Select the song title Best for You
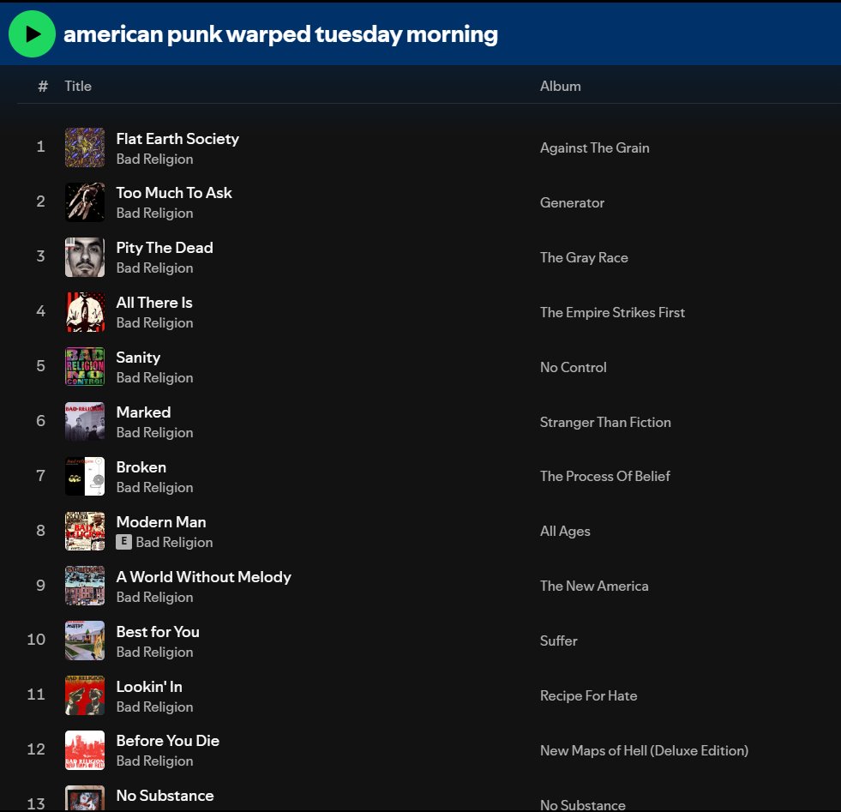Screen dimensions: 841x812 pyautogui.click(x=158, y=632)
